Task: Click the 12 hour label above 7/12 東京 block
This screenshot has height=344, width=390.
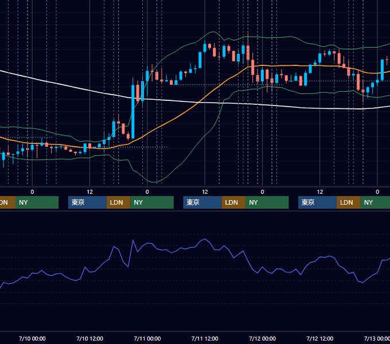Action: click(x=320, y=192)
